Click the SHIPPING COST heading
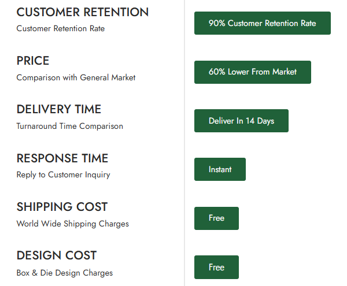The width and height of the screenshot is (347, 286). click(62, 207)
